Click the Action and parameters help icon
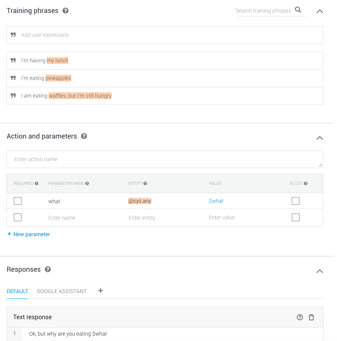337x341 pixels. tap(84, 136)
